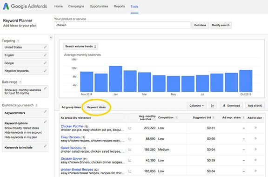268x177 pixels.
Task: Open the Tools menu
Action: pos(134,7)
